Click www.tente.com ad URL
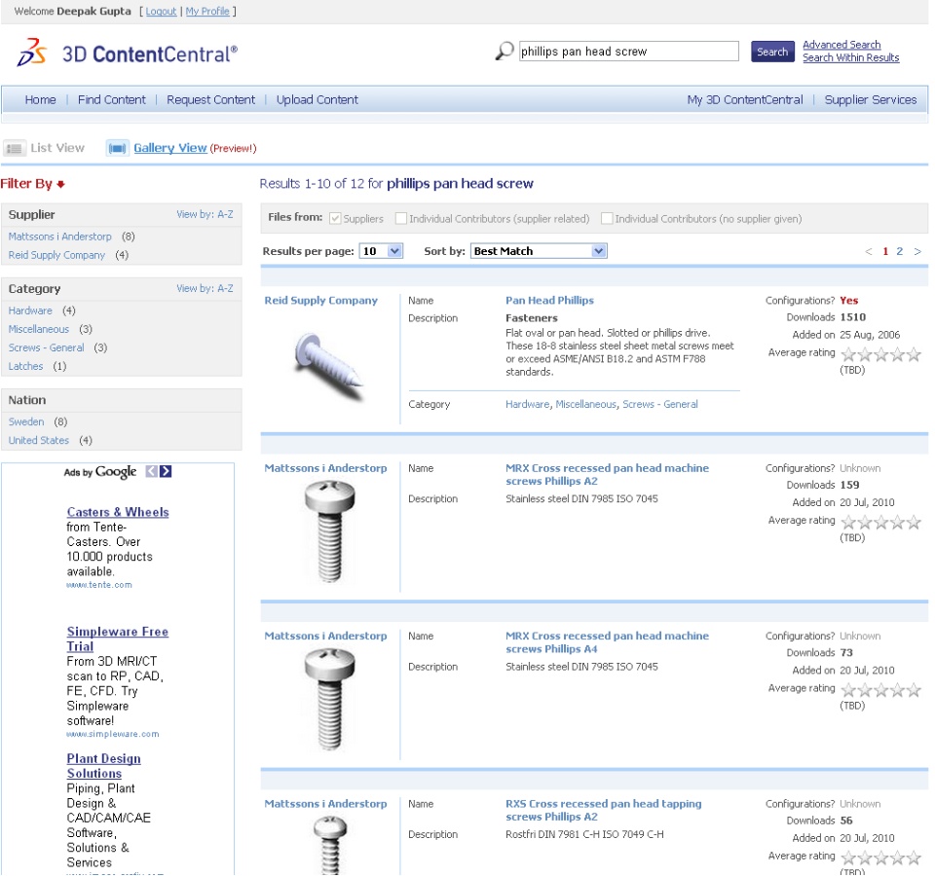Screen dimensions: 935x876 point(99,585)
